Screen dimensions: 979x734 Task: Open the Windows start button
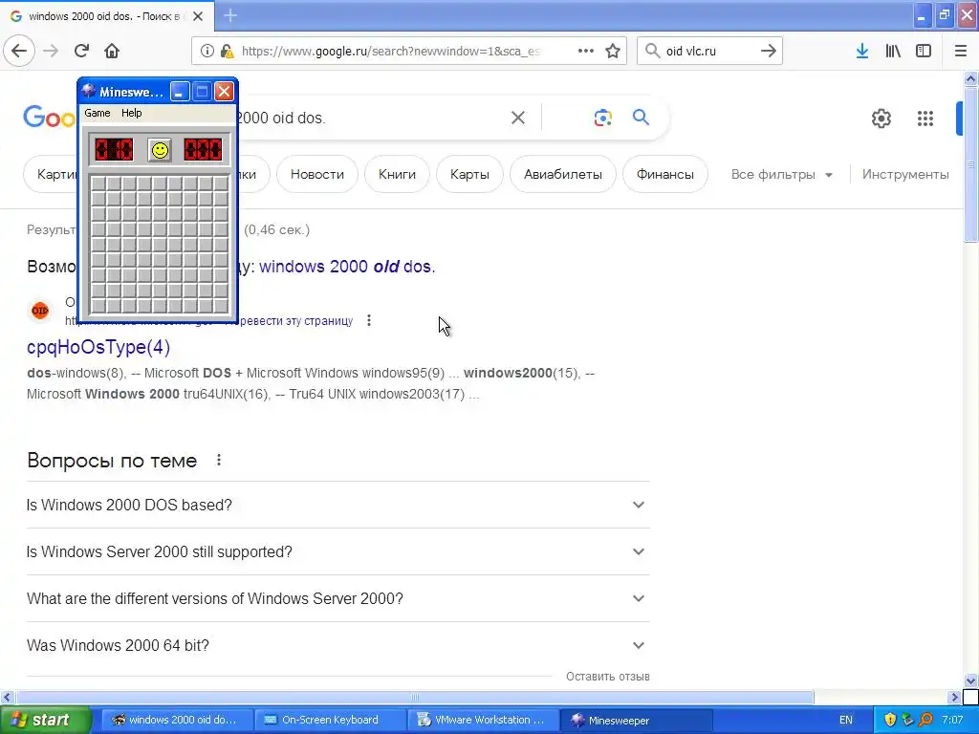(x=46, y=721)
